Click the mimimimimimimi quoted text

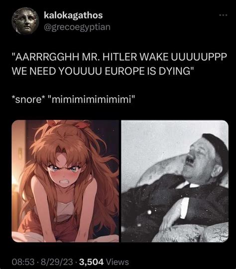[x=92, y=99]
